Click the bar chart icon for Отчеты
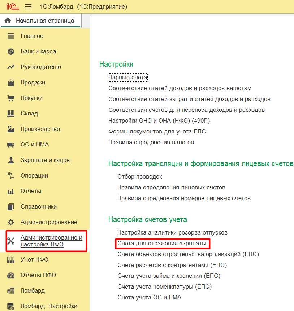Screen dimensions: 294x311 (x=11, y=191)
